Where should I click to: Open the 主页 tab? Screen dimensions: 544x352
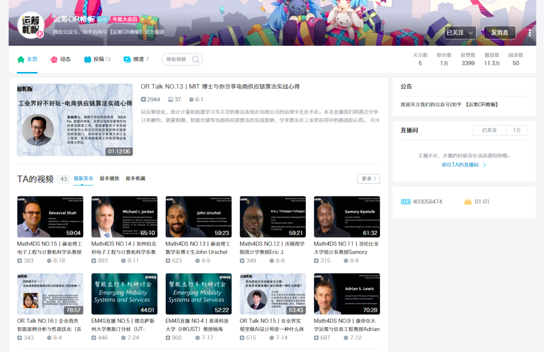point(27,59)
